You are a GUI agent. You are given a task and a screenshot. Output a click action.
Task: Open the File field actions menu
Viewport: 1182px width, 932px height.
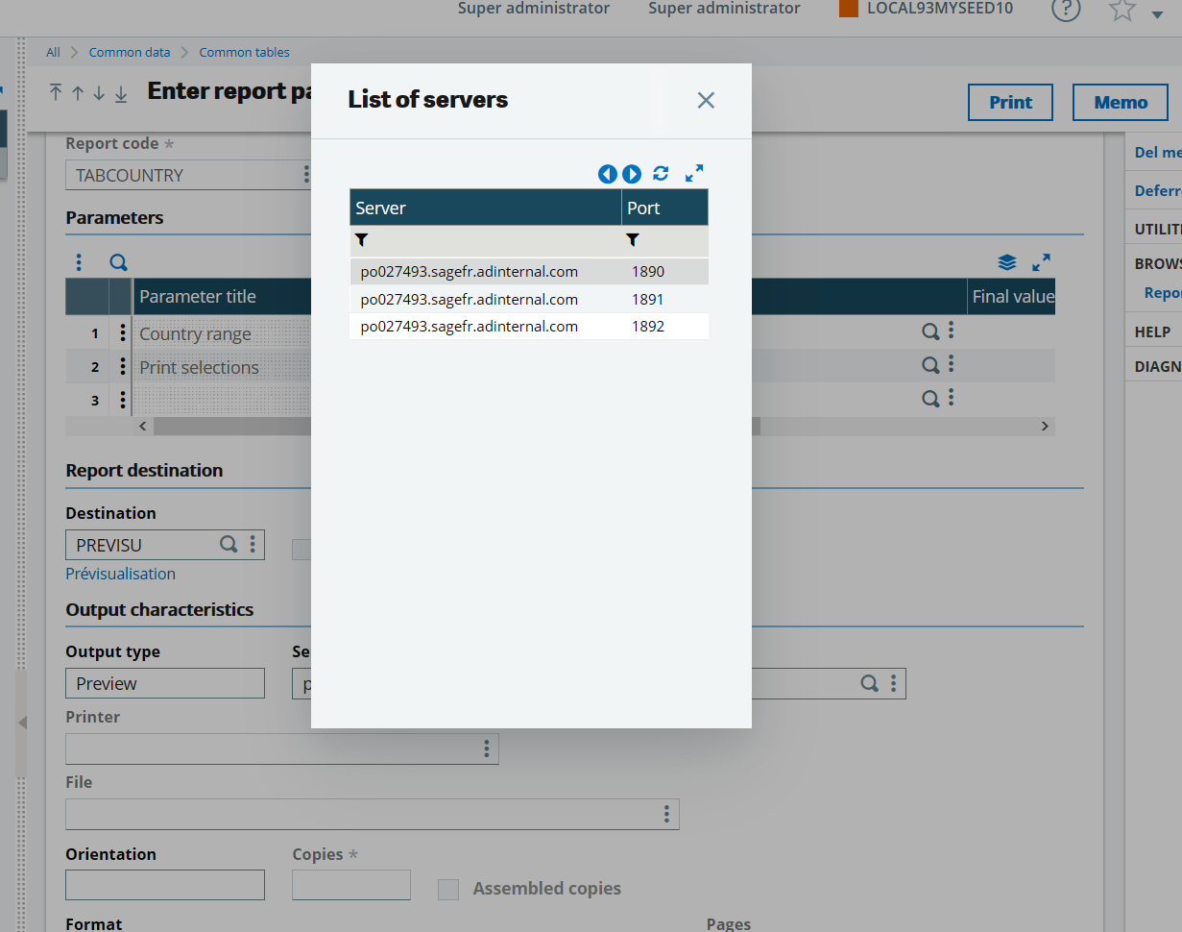[666, 815]
